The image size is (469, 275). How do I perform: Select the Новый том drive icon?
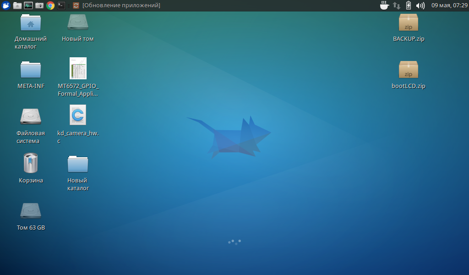point(78,22)
